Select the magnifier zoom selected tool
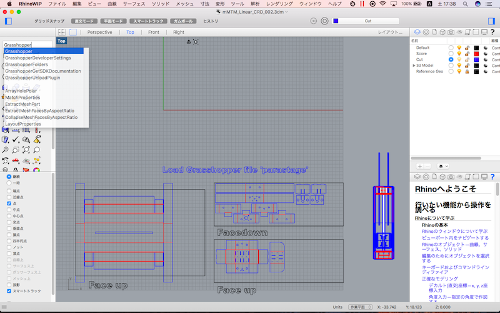Image resolution: width=500 pixels, height=313 pixels. pos(37,150)
